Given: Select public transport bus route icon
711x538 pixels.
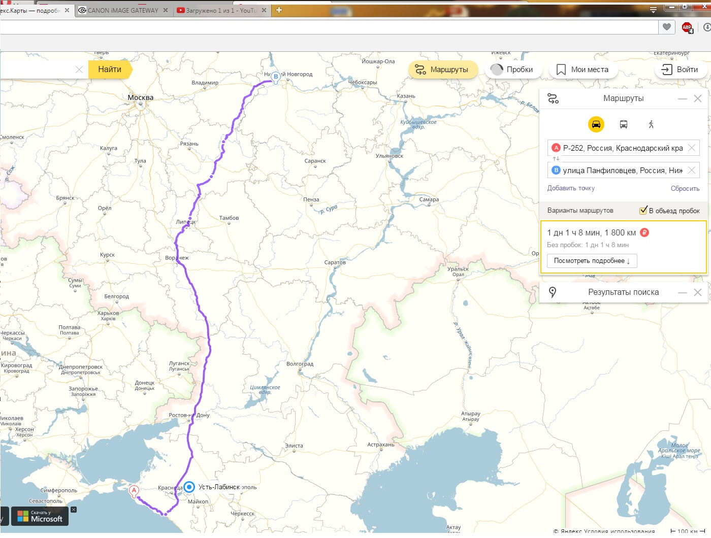Looking at the screenshot, I should (x=624, y=124).
